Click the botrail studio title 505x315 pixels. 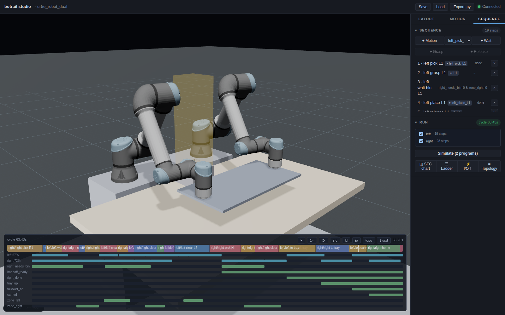(18, 7)
